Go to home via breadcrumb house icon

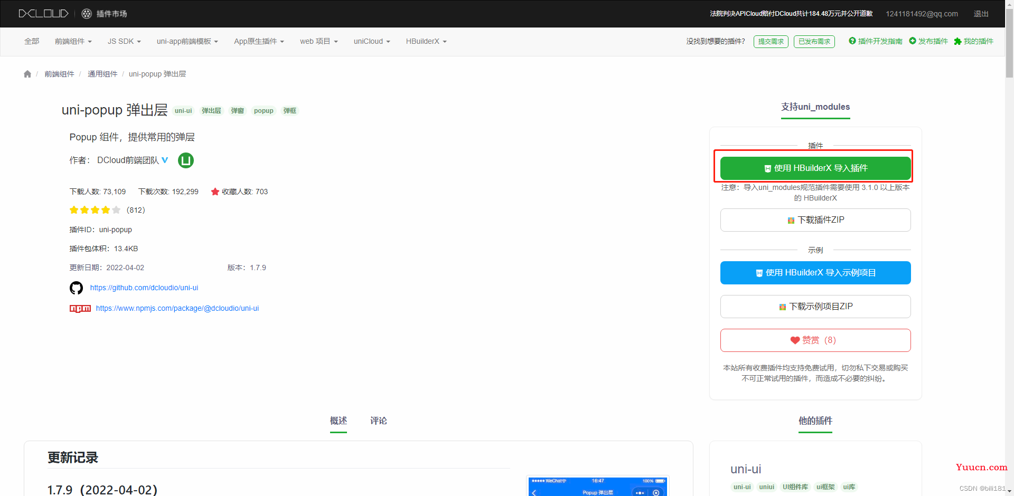click(x=27, y=74)
